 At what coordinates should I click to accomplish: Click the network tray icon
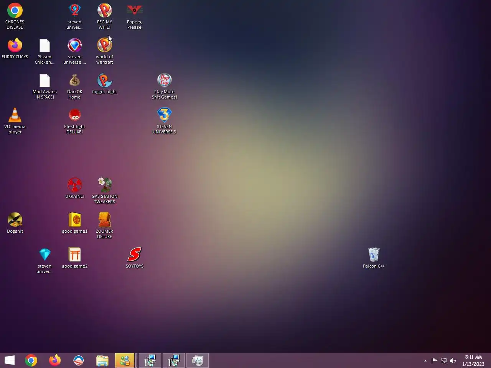click(x=444, y=360)
